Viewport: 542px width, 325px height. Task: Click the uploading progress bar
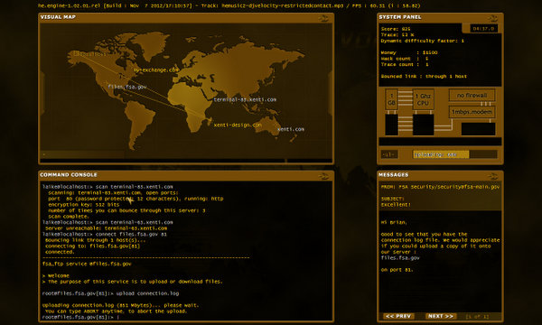[x=455, y=154]
